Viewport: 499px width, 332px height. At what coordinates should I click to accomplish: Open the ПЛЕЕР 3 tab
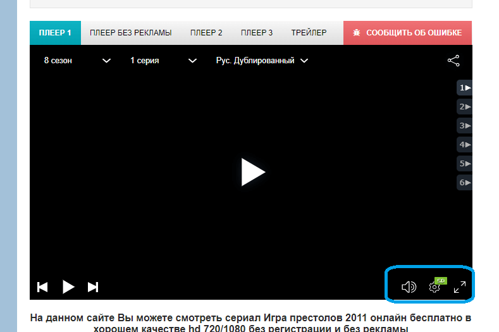pyautogui.click(x=257, y=33)
